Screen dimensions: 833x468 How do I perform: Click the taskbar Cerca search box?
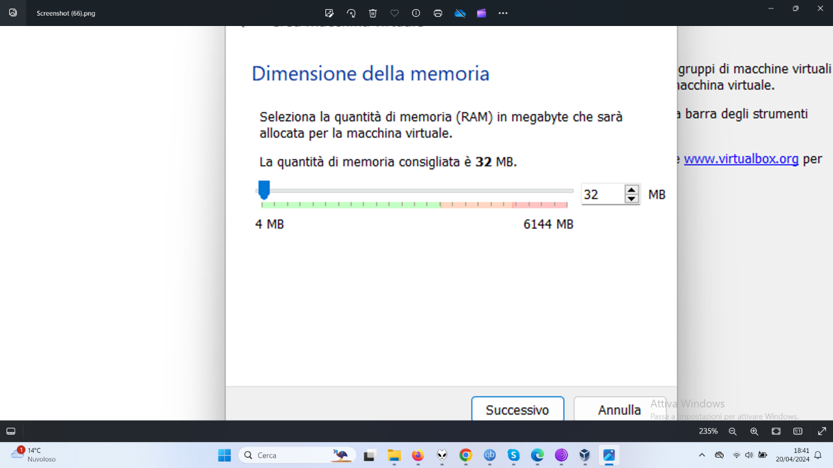(x=297, y=455)
